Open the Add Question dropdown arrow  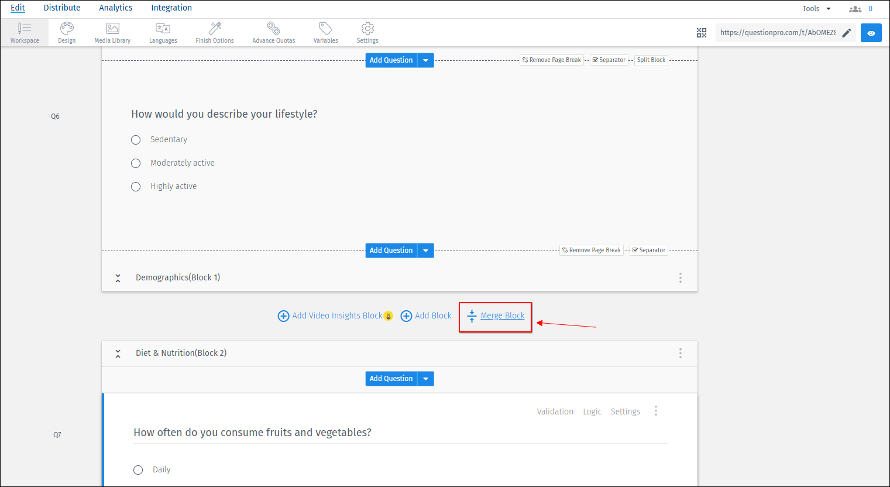(425, 60)
